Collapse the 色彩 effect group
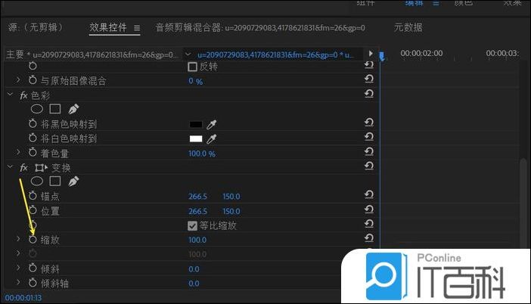This screenshot has height=304, width=531. [10, 95]
